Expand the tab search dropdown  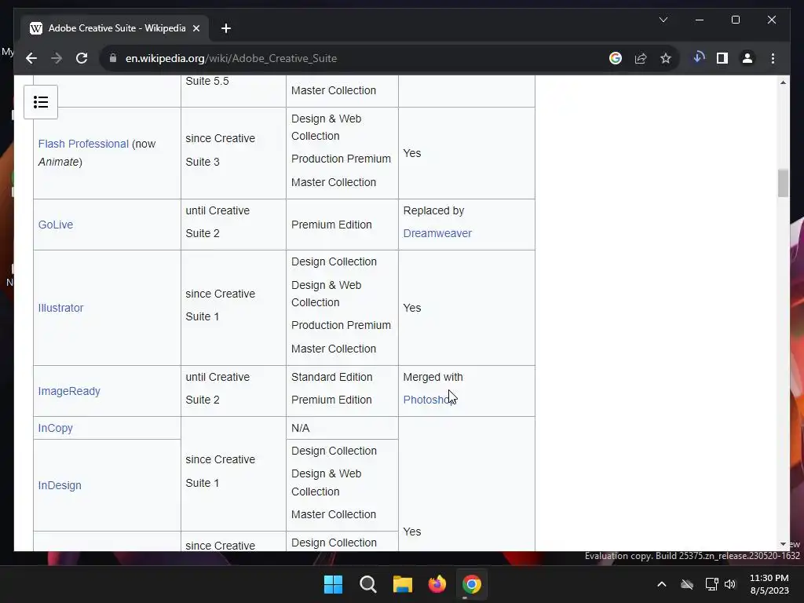tap(663, 20)
